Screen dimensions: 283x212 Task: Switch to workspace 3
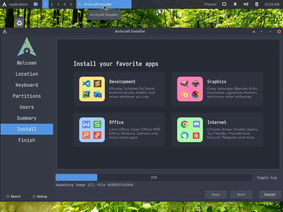58,4
